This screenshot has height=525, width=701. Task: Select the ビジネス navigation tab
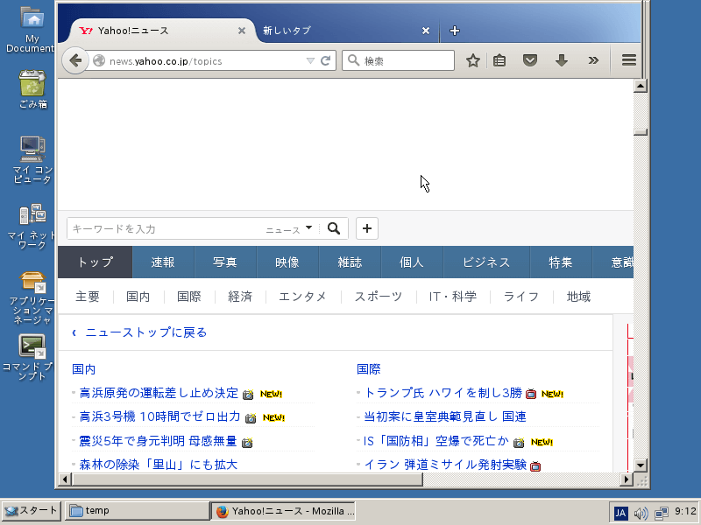click(x=486, y=262)
